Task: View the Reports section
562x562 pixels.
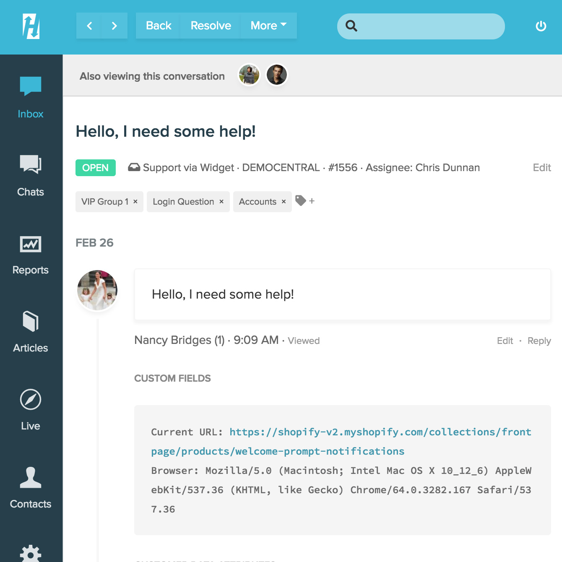Action: pos(30,252)
